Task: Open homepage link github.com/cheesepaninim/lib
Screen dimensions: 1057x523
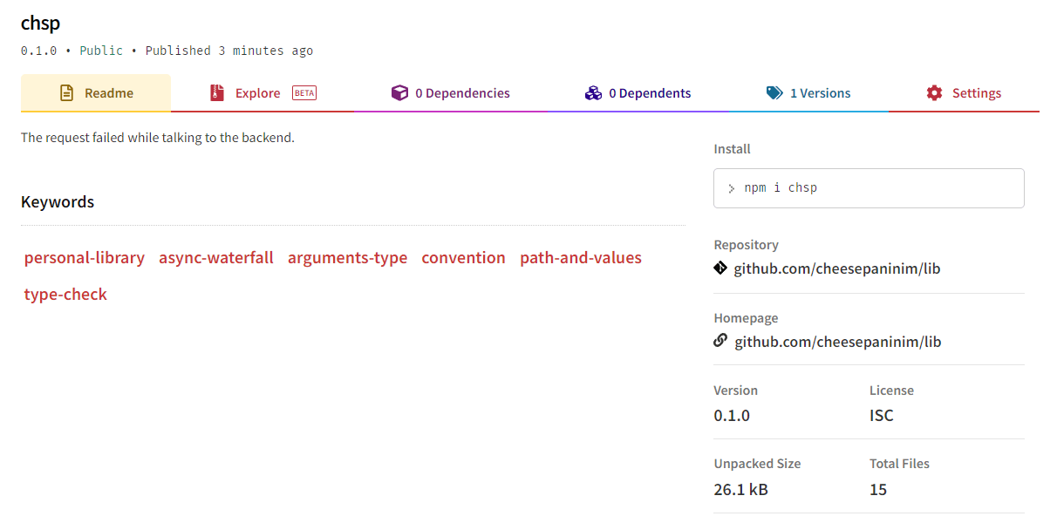Action: pyautogui.click(x=838, y=342)
